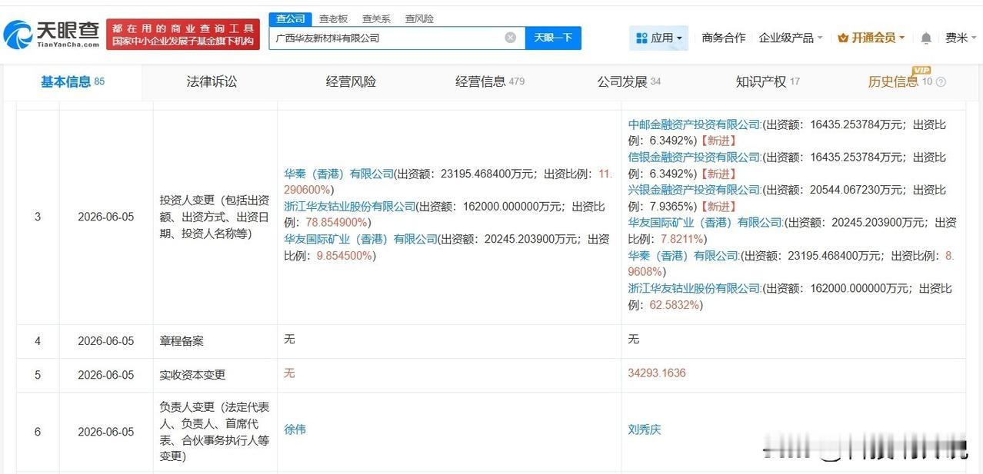The image size is (983, 474).
Task: Switch to the 公司发展 tab
Action: click(x=628, y=81)
